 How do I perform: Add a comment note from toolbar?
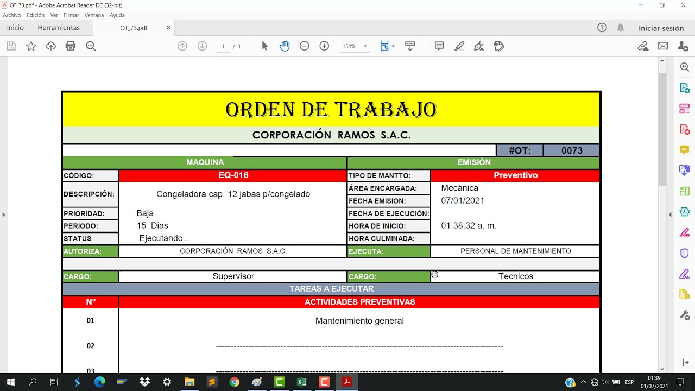[439, 46]
